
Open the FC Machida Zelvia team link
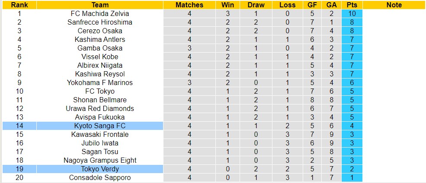click(100, 14)
